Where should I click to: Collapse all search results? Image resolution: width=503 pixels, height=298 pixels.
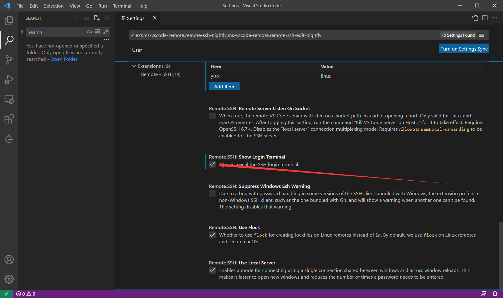[x=106, y=18]
